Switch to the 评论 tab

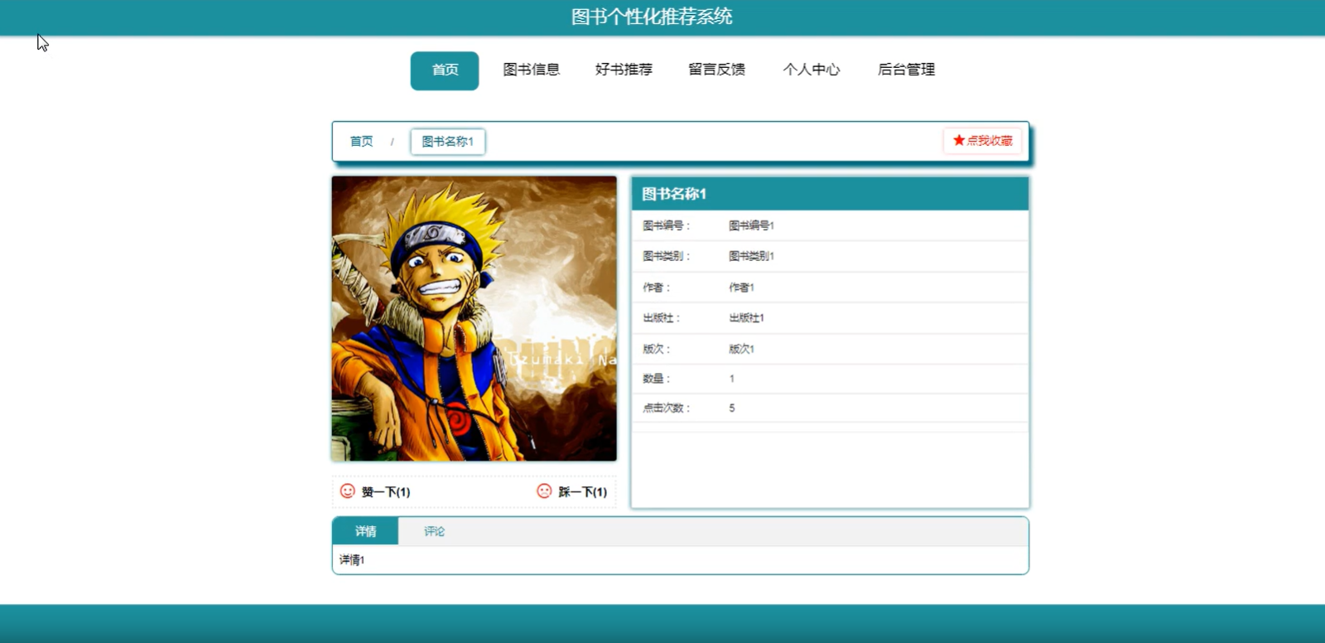pyautogui.click(x=434, y=531)
